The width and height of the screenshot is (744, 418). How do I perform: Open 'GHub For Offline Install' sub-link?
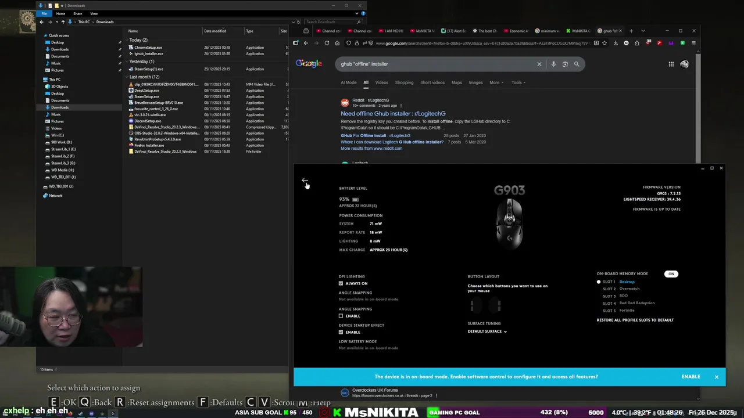click(375, 136)
